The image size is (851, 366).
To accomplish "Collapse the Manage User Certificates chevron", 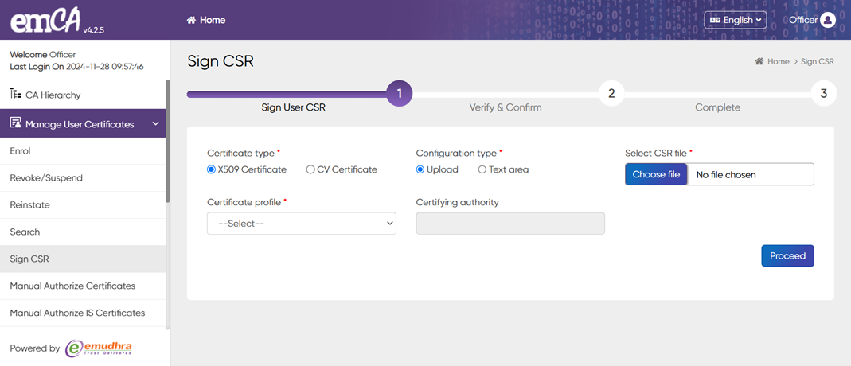I will [x=156, y=124].
